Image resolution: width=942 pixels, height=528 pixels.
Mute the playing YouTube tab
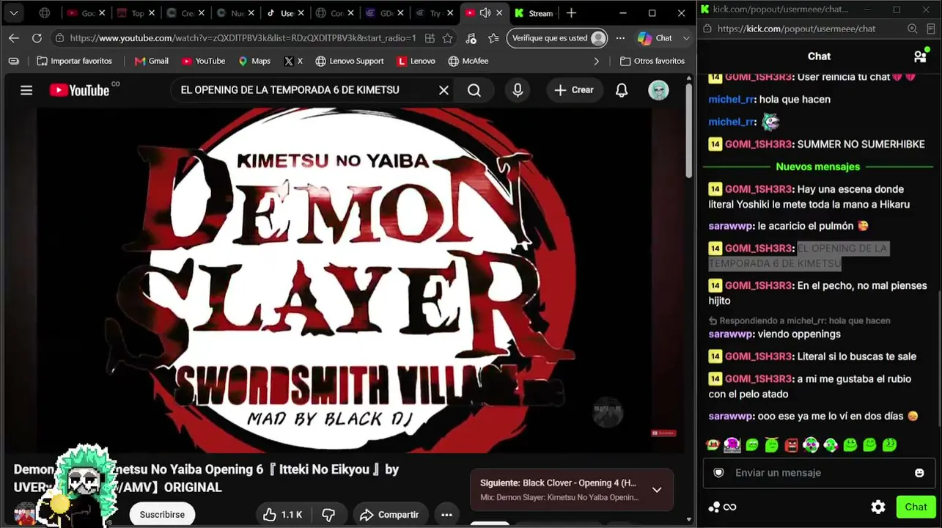pyautogui.click(x=485, y=13)
